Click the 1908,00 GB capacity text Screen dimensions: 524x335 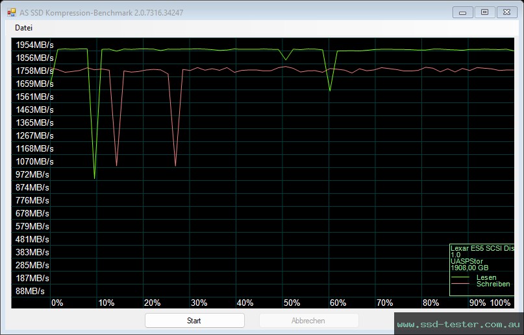pyautogui.click(x=469, y=268)
